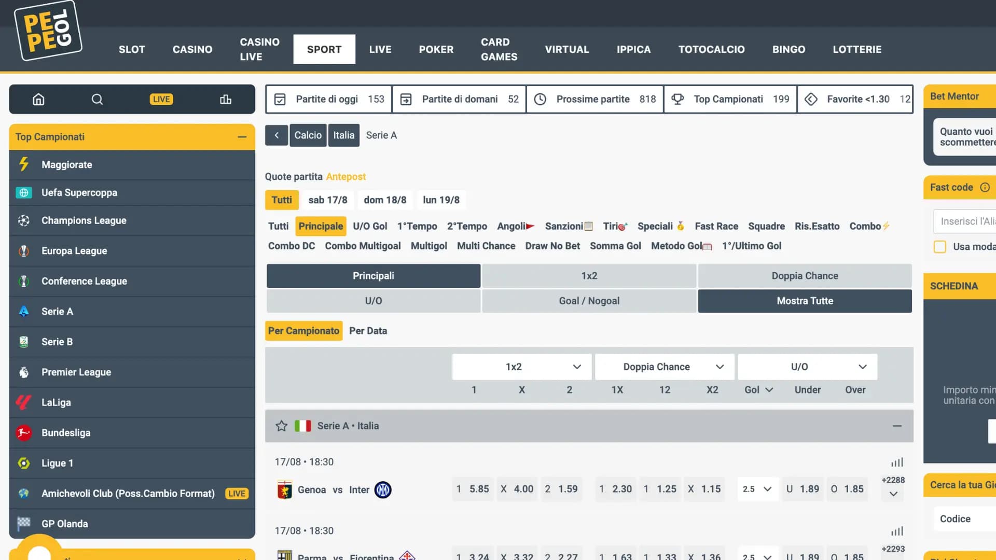This screenshot has height=560, width=996.
Task: Toggle the favorite star on Serie A Italia
Action: (x=282, y=426)
